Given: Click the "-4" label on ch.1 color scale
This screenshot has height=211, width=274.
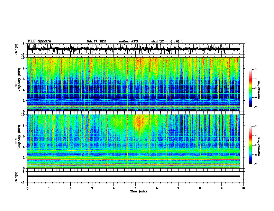Looking at the screenshot, I should pyautogui.click(x=255, y=79).
